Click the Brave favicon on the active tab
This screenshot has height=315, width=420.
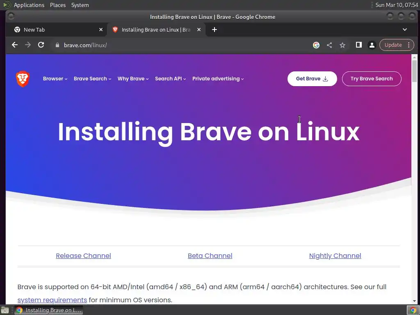point(115,30)
